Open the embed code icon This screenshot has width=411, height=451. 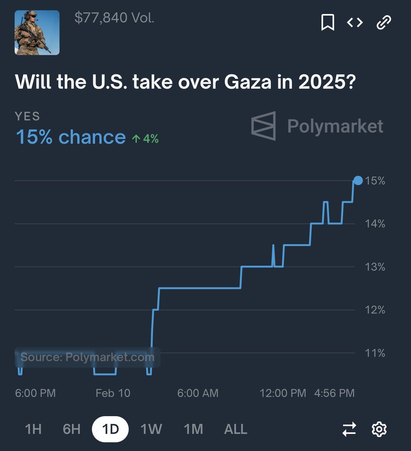point(355,22)
